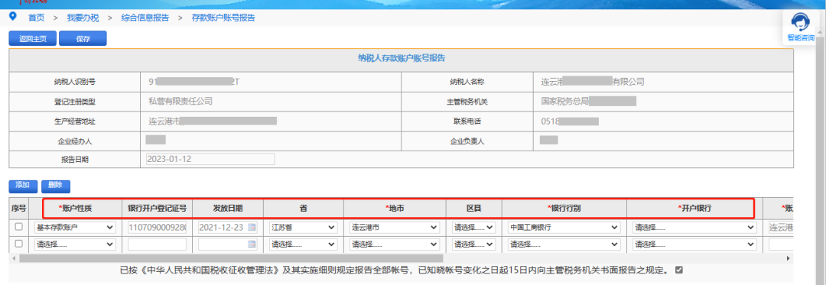Click the 返回主页 button
Image resolution: width=826 pixels, height=285 pixels.
click(33, 38)
